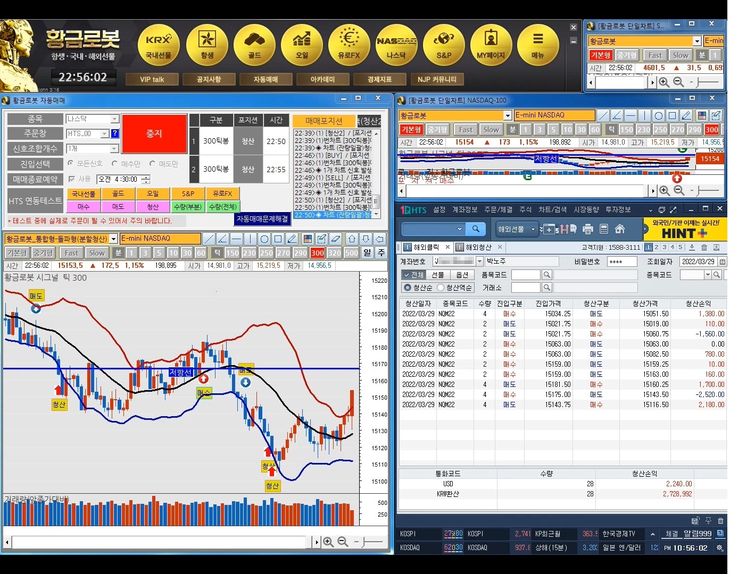Click trash icon in 1Q HTS tab bar

[x=704, y=247]
